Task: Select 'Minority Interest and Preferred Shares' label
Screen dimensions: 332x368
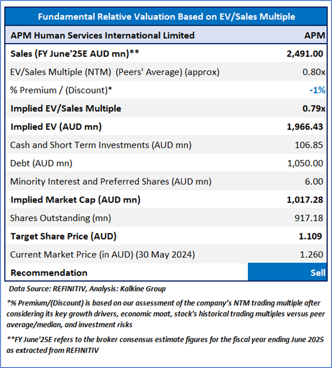Action: point(111,182)
